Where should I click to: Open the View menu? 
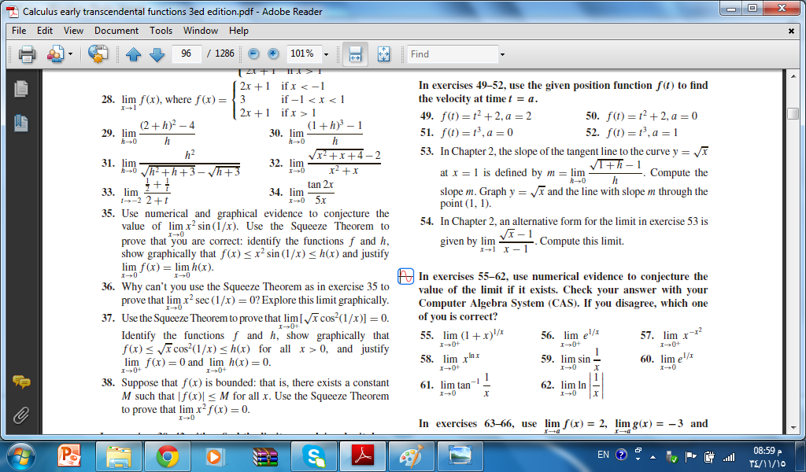tap(73, 31)
